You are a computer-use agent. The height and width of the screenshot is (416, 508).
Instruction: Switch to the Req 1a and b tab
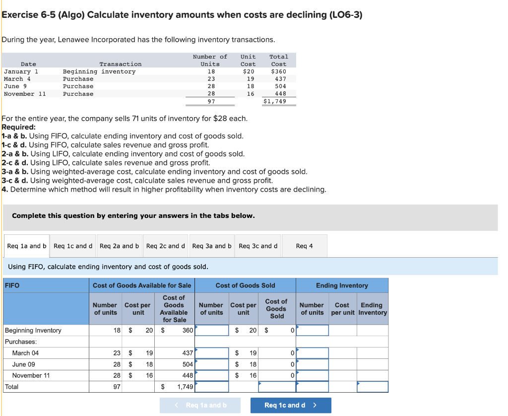26,245
